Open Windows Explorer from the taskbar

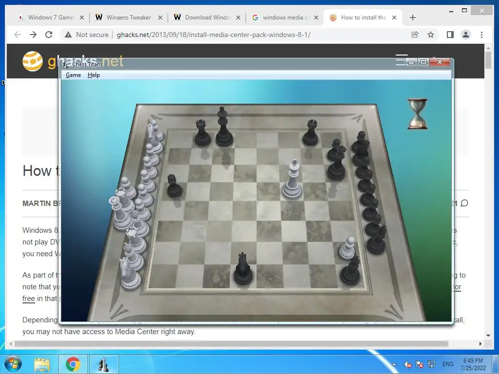[x=42, y=364]
